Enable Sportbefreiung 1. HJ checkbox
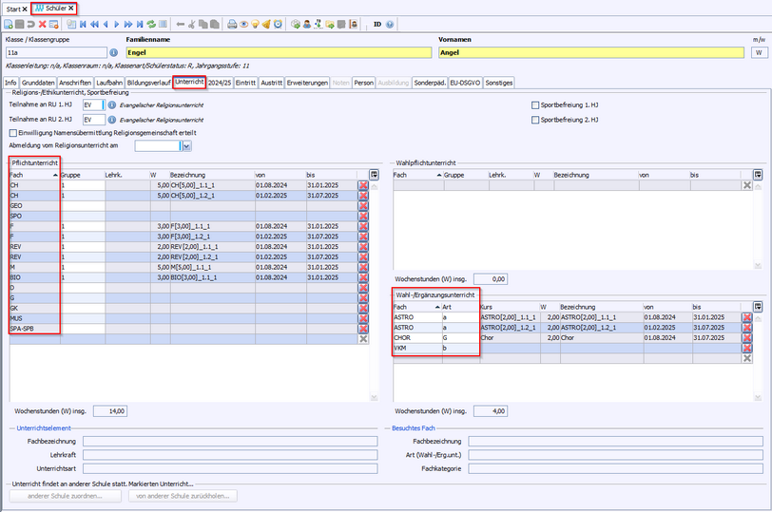772x512 pixels. (x=535, y=104)
